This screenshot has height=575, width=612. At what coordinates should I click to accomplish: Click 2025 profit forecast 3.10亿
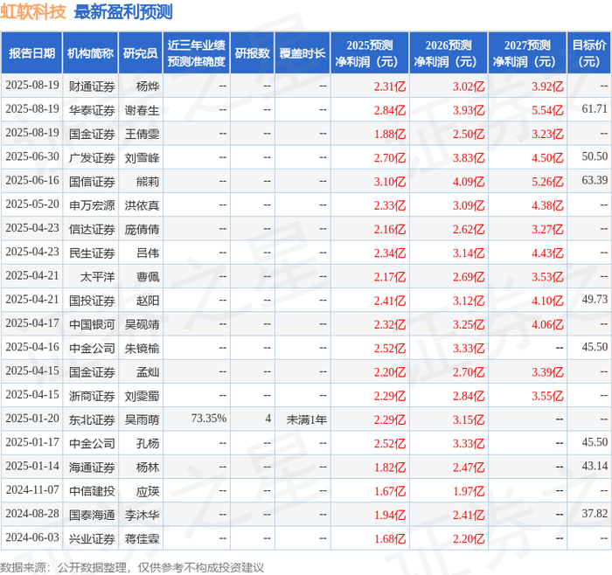(390, 182)
